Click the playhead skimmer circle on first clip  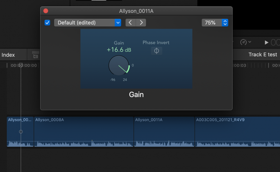(x=21, y=132)
